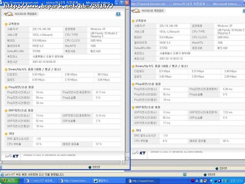Minimize the left Internet Explorer window
The width and height of the screenshot is (245, 184).
point(117,2)
